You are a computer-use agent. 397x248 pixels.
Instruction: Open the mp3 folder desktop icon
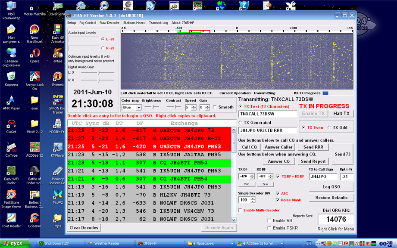click(58, 220)
